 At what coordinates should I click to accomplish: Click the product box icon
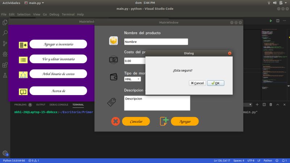pos(113,41)
